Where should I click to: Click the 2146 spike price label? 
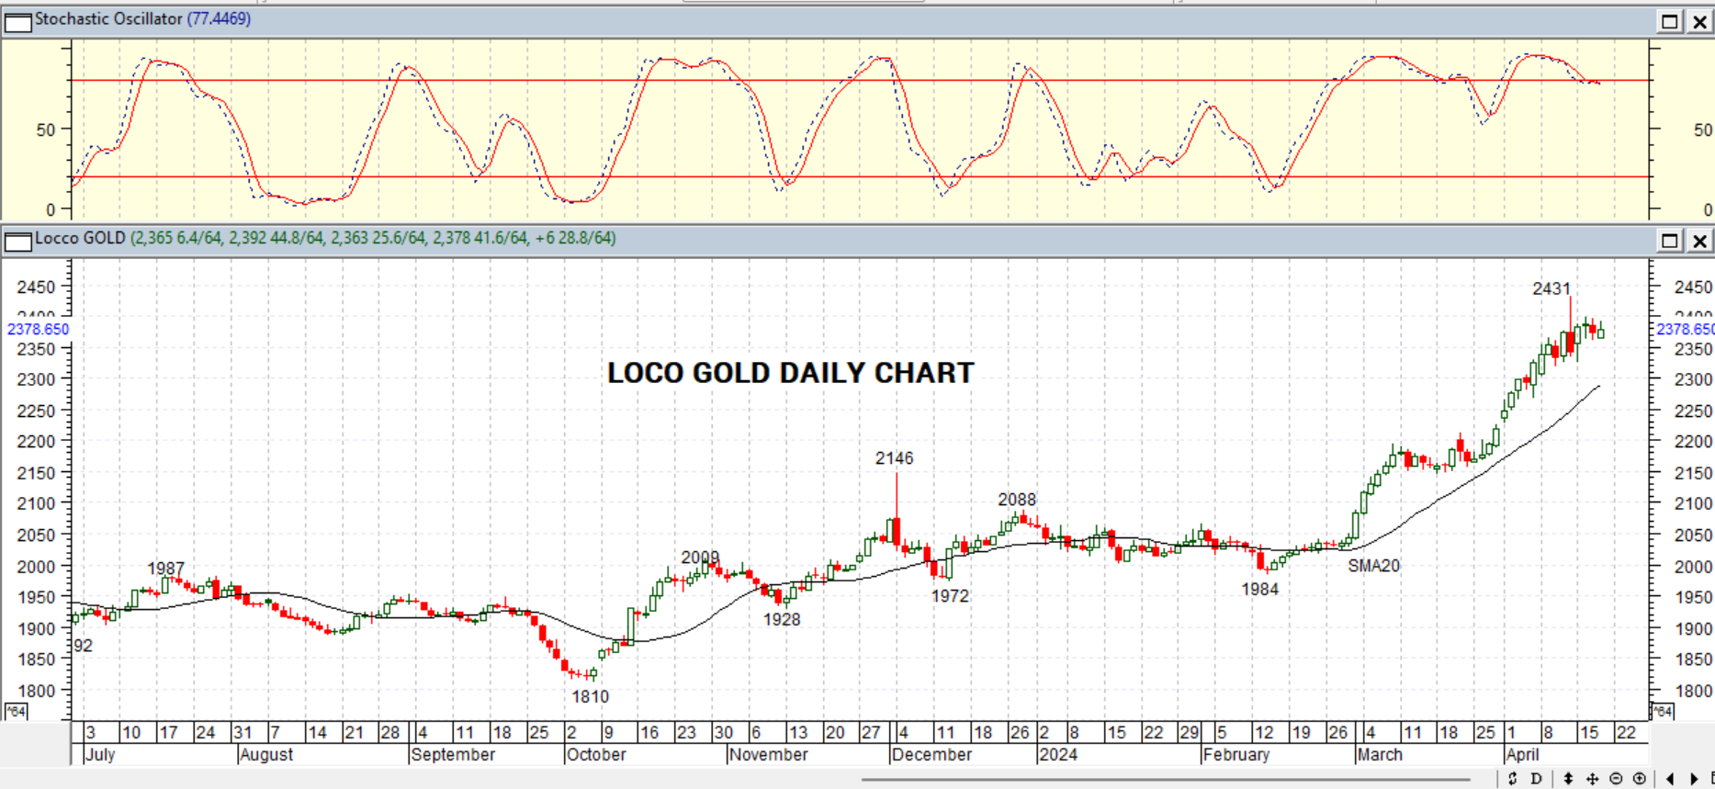894,457
